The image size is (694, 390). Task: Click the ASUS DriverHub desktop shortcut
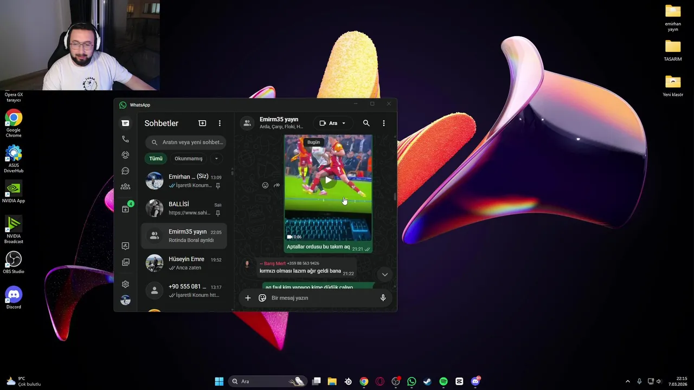point(14,159)
